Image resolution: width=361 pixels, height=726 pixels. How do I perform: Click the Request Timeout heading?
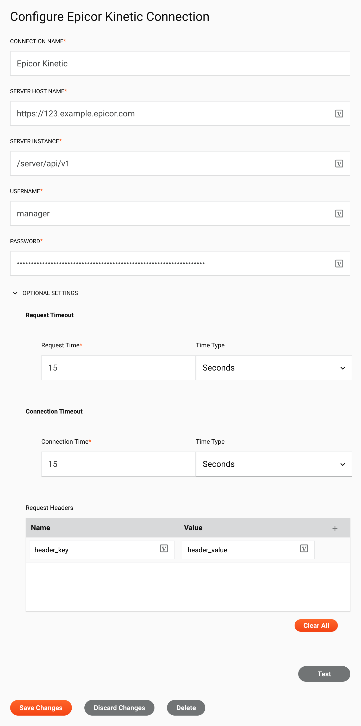pos(49,315)
